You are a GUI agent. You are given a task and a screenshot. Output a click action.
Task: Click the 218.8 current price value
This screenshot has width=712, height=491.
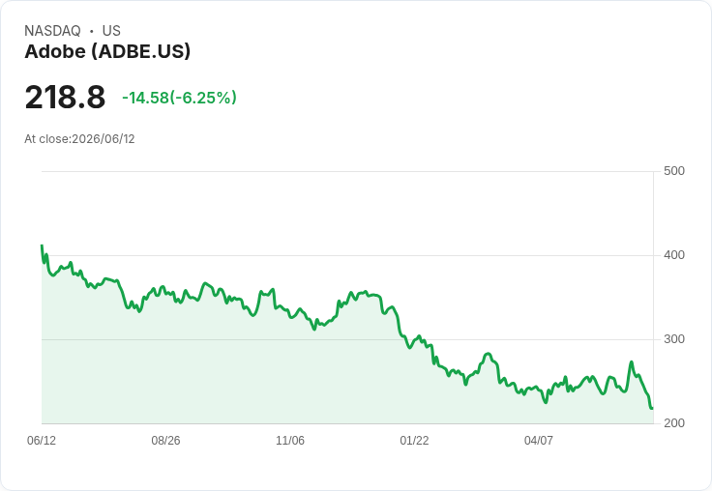(x=65, y=97)
